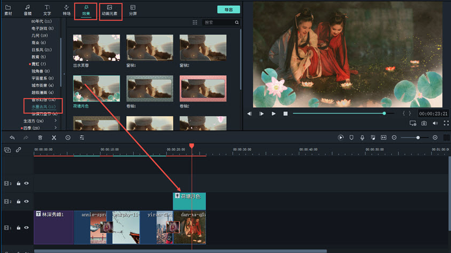Take a snapshot with the camera icon

[424, 123]
